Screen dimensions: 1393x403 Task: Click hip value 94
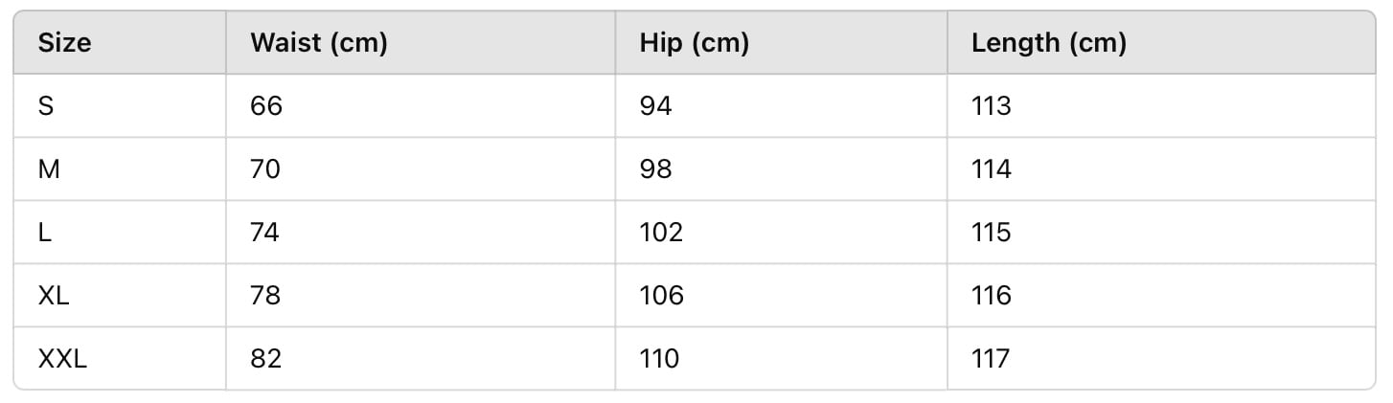pos(655,105)
